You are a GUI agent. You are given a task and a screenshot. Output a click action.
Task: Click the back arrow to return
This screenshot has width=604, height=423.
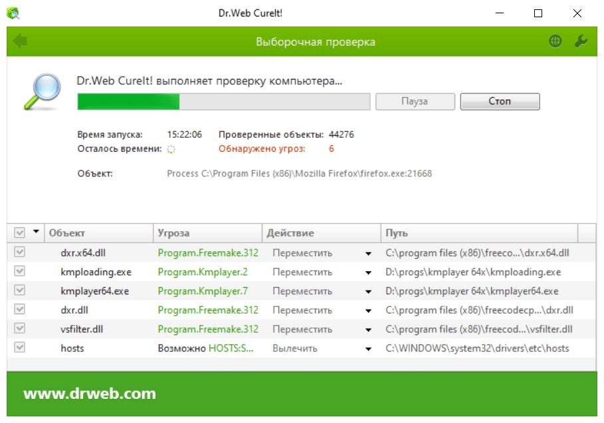click(x=19, y=40)
